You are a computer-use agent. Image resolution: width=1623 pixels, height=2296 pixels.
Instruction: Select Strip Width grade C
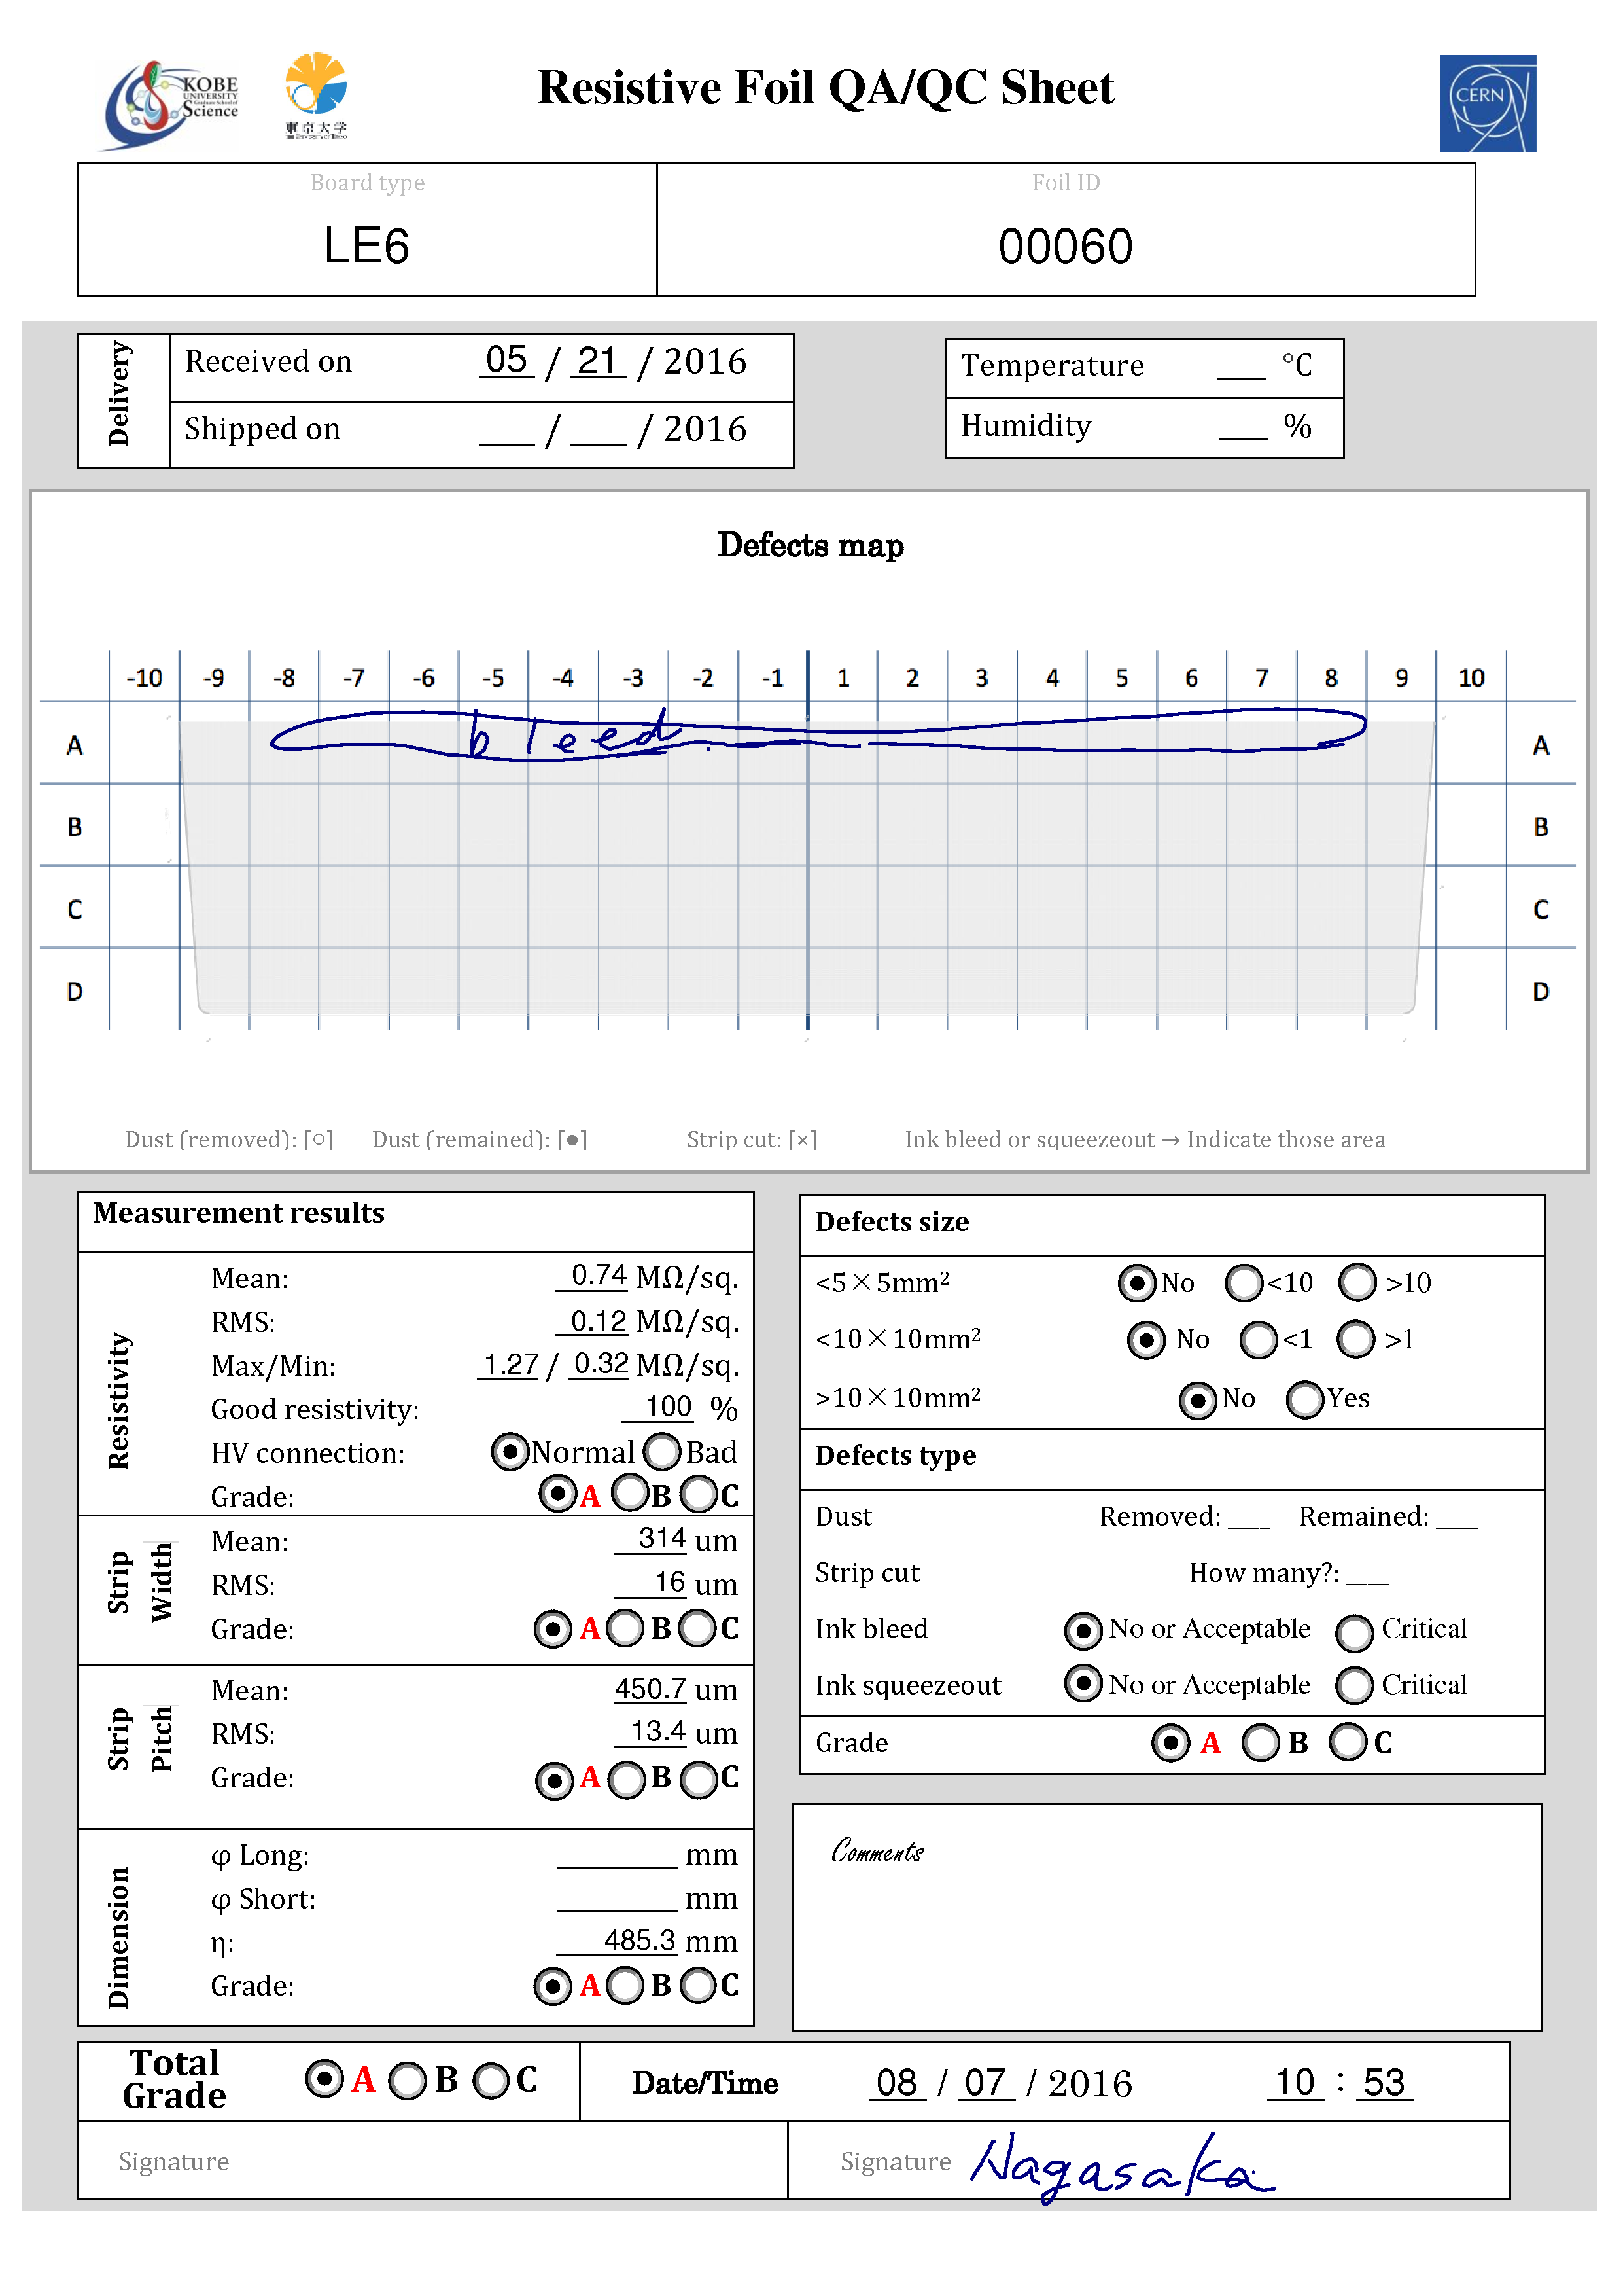click(x=697, y=1628)
